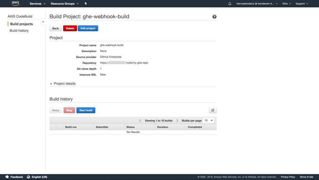The width and height of the screenshot is (319, 180).
Task: Open Build history in the sidebar
Action: point(19,31)
